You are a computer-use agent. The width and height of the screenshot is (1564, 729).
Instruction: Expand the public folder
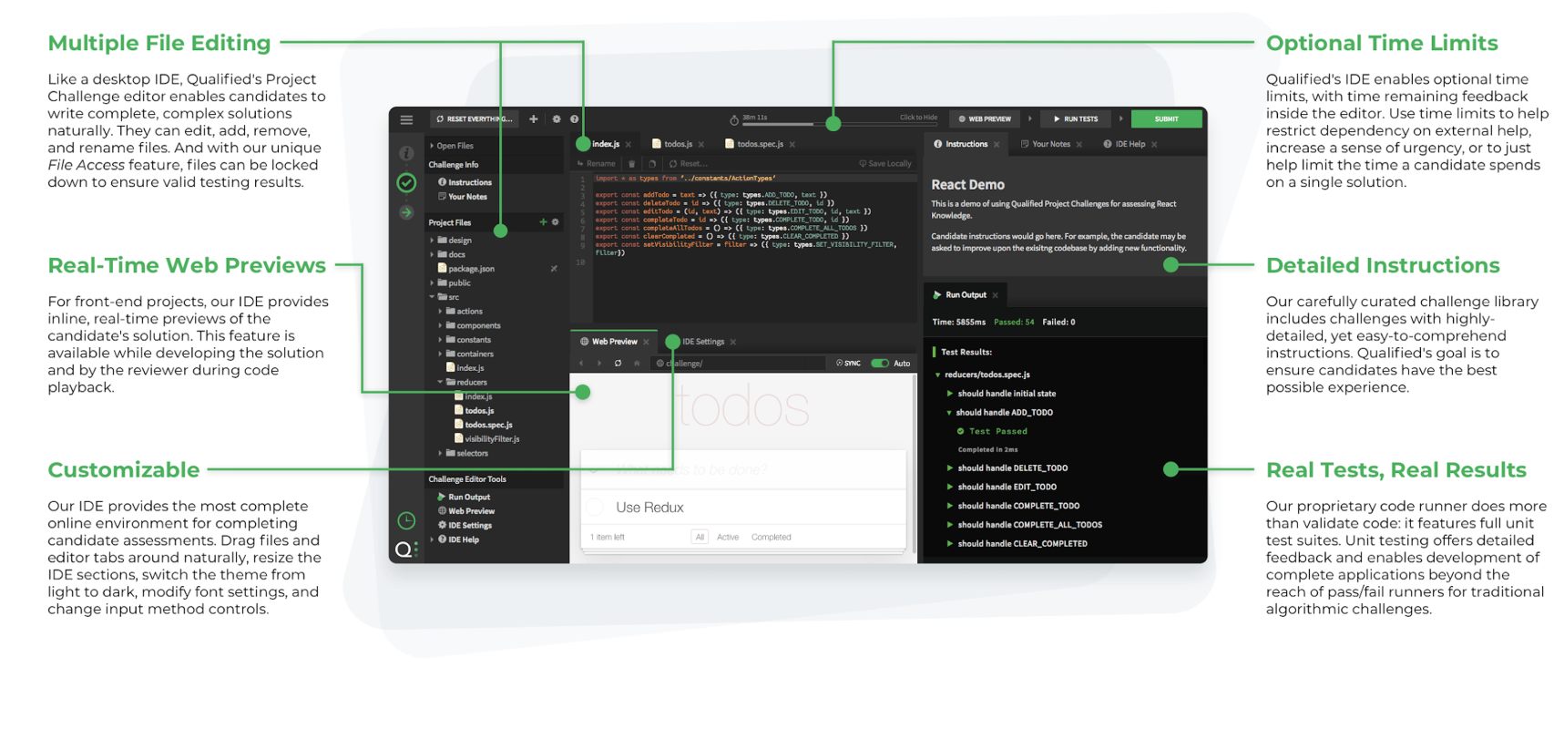(x=433, y=283)
